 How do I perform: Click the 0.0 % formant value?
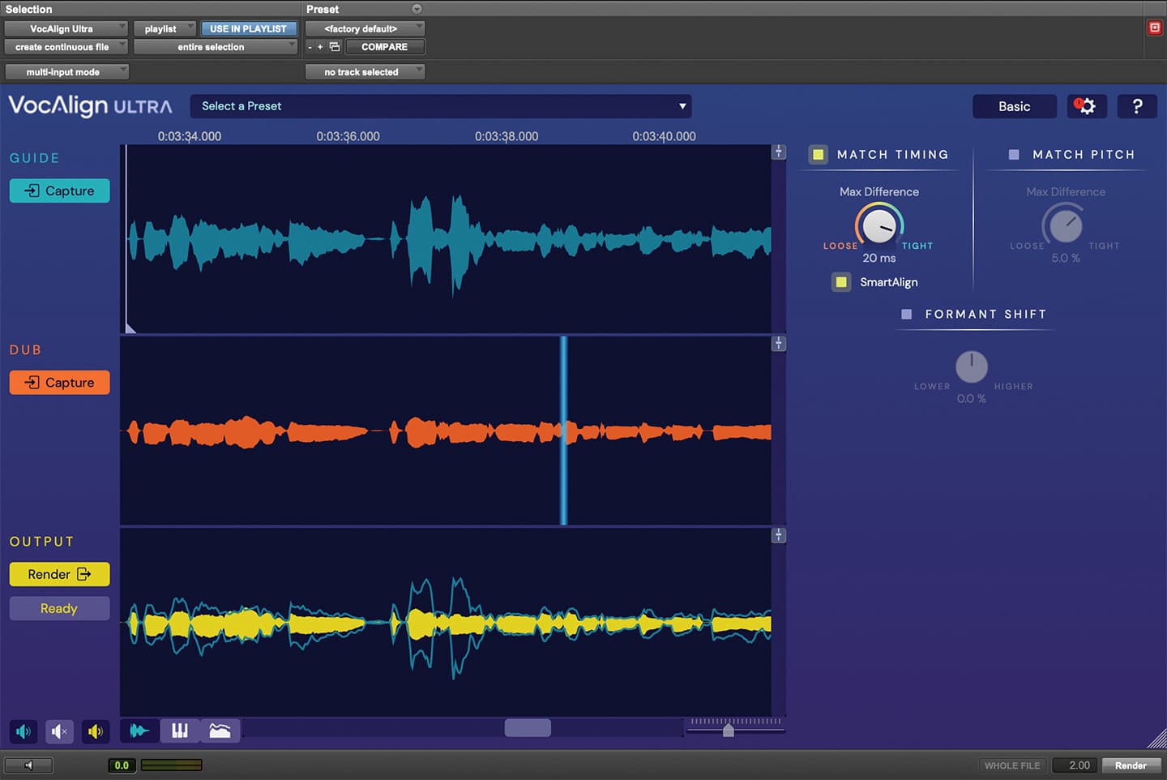pyautogui.click(x=971, y=399)
